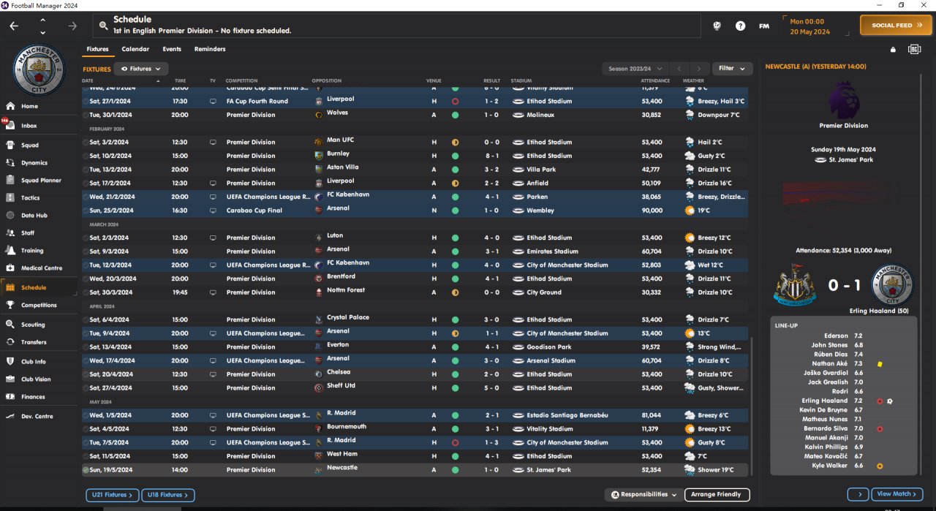Go to previous season with left chevron
Image resolution: width=936 pixels, height=511 pixels.
[679, 69]
